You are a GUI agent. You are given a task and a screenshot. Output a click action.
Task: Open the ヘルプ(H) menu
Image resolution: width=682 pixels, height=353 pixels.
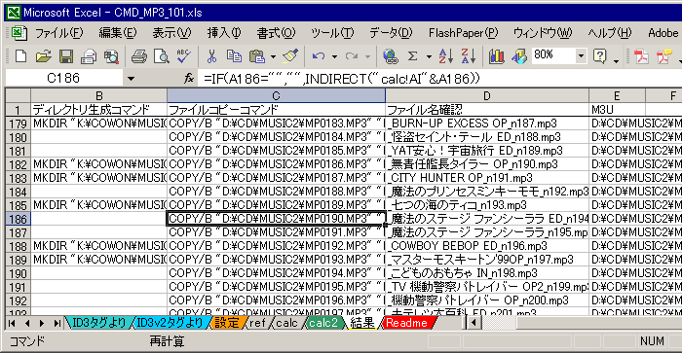point(610,33)
